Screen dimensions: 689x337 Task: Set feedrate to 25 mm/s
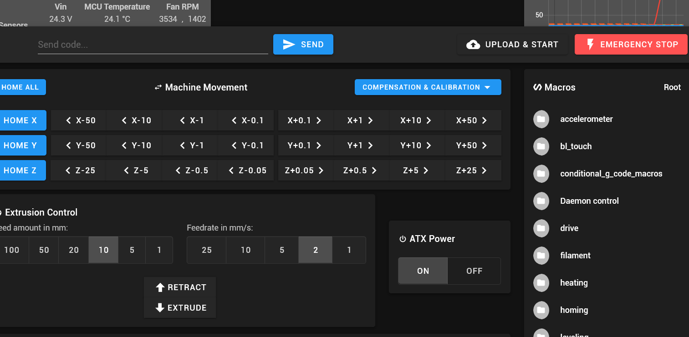coord(207,250)
